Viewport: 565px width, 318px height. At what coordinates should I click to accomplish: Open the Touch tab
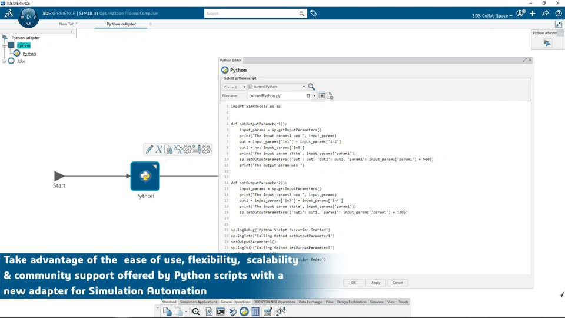click(403, 302)
